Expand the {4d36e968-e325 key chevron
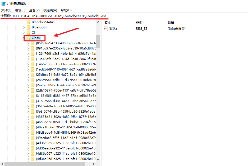 [x=28, y=159]
